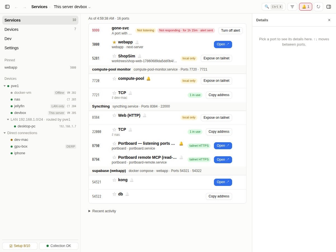The image size is (336, 252).
Task: Collapse the LAN 192.168.1.0/24 group
Action: 8,120
